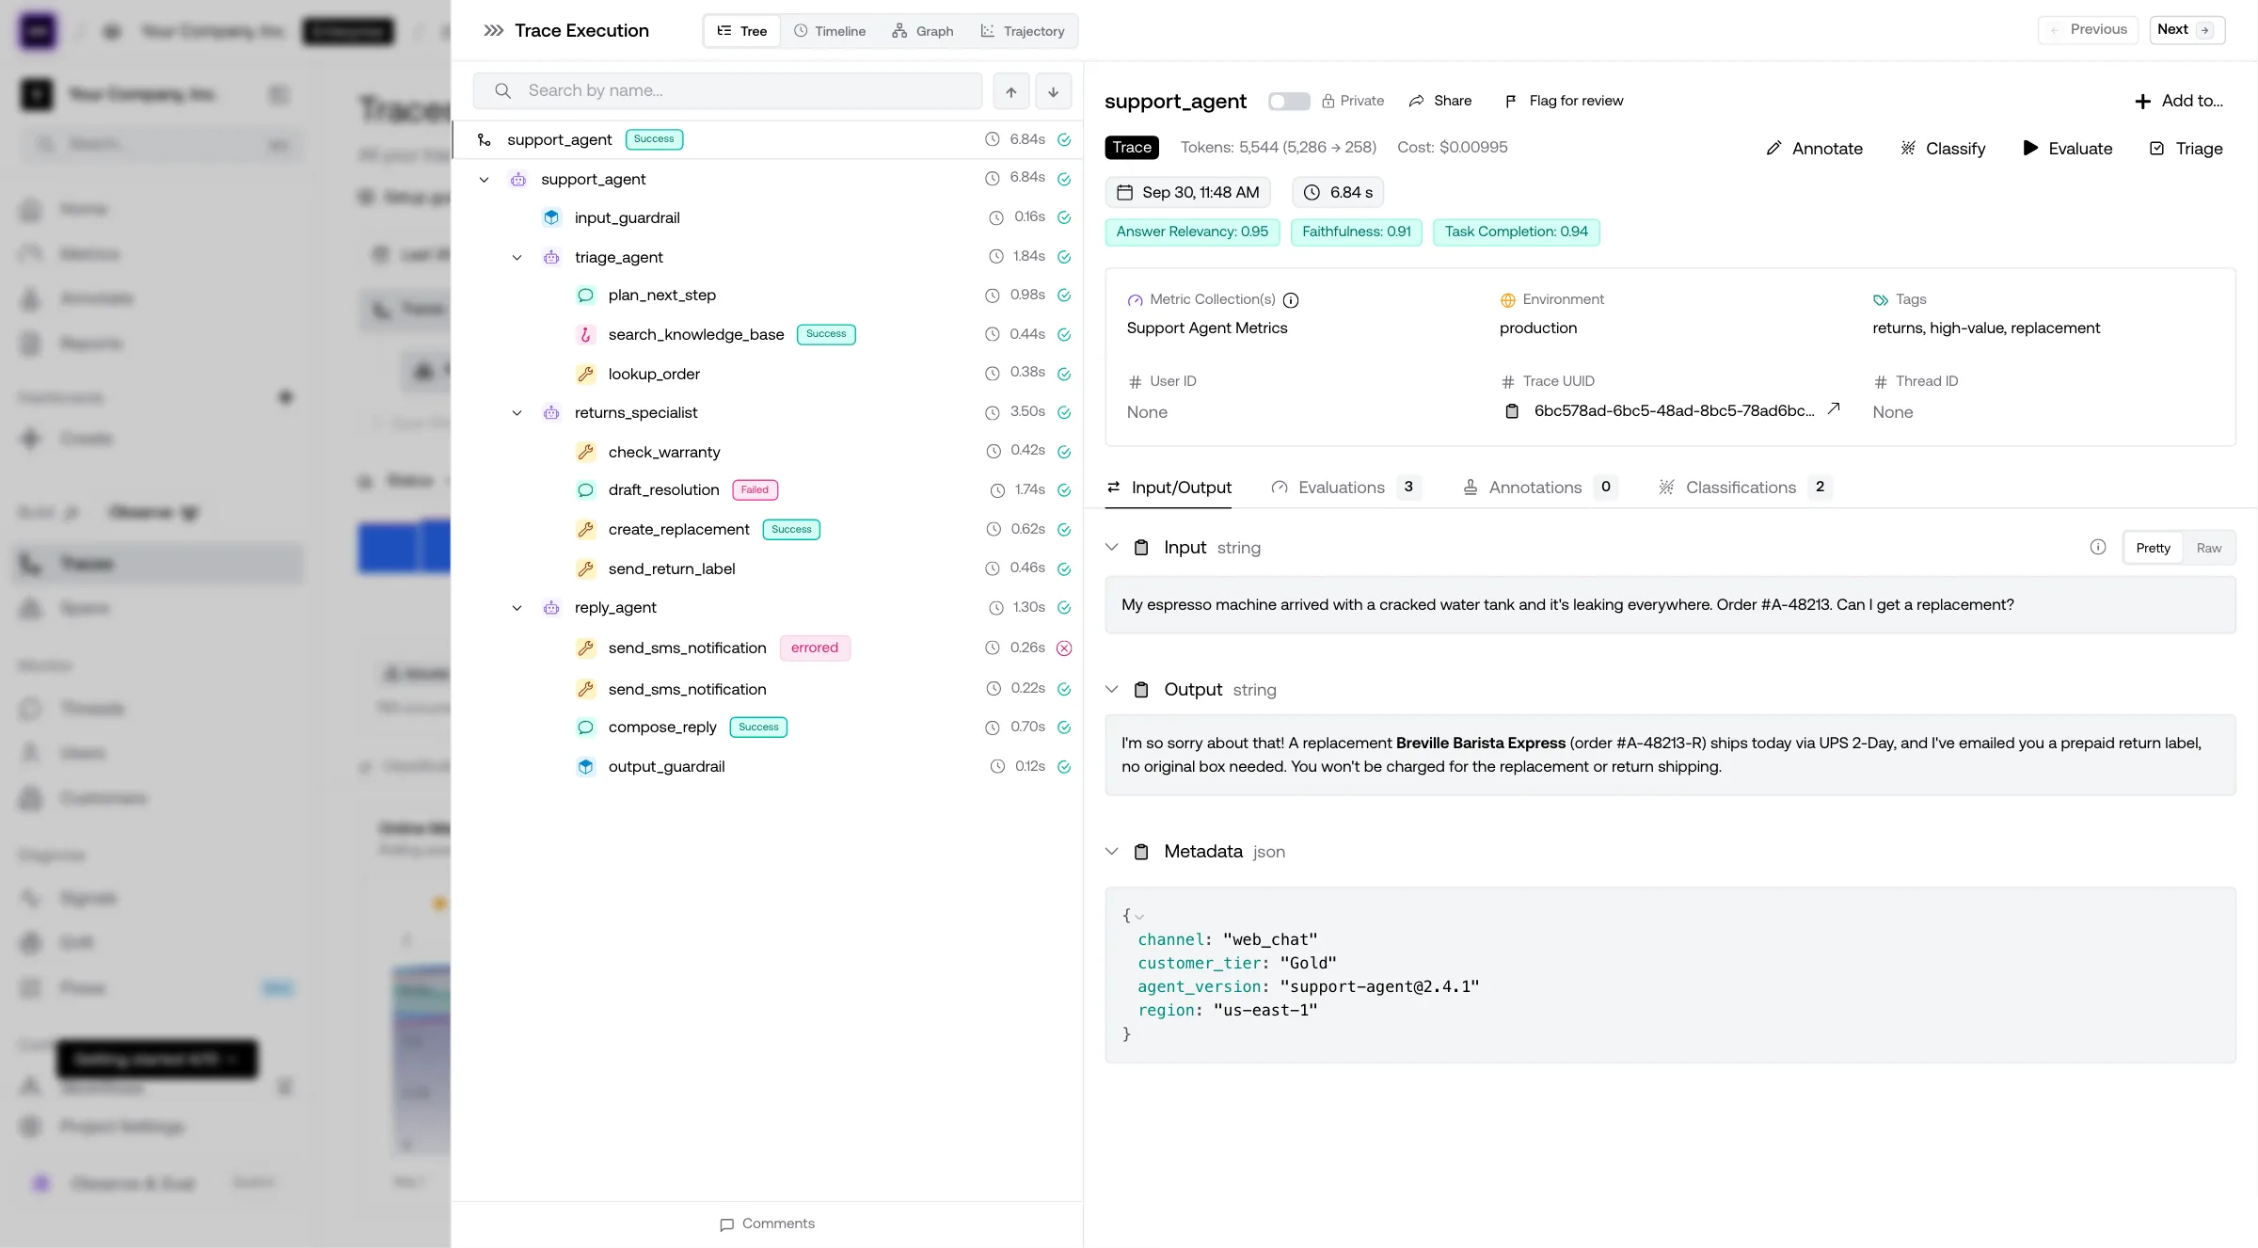
Task: Copy the Output via clipboard icon
Action: (x=1141, y=690)
